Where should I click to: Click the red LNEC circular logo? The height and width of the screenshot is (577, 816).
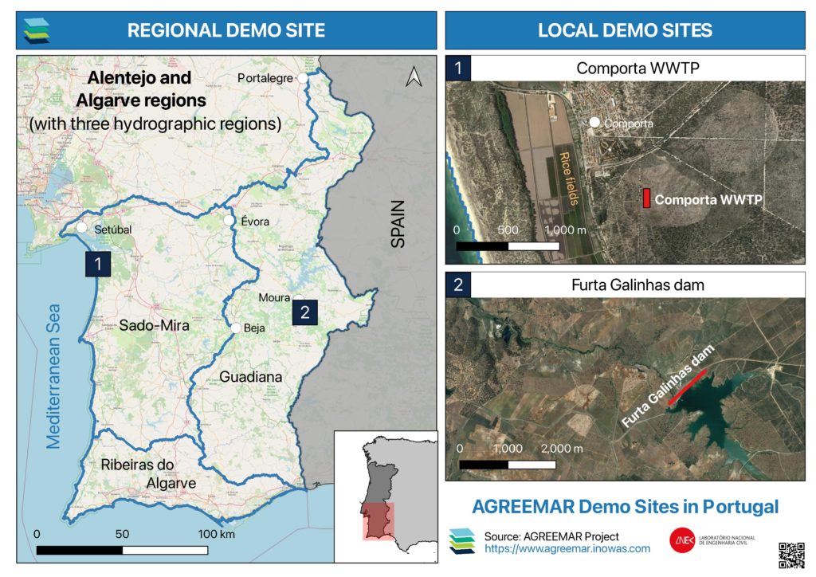682,540
